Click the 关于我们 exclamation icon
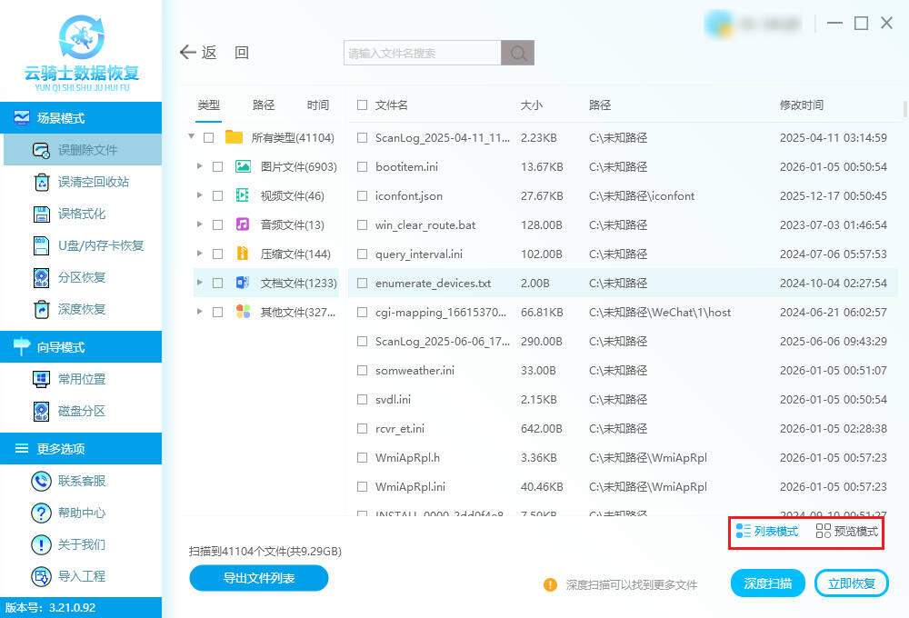This screenshot has height=618, width=909. click(41, 544)
